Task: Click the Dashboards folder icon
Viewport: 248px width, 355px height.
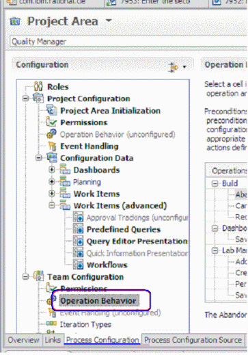Action: (65, 170)
